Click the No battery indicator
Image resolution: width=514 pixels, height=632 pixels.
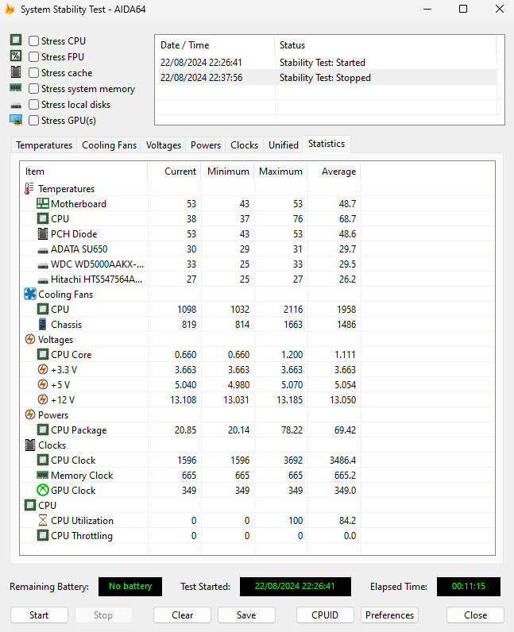pos(130,587)
